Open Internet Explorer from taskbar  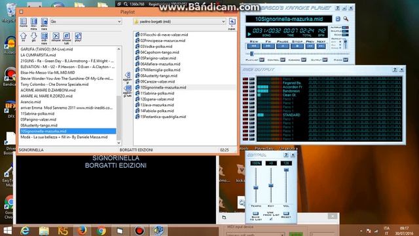pos(25,230)
